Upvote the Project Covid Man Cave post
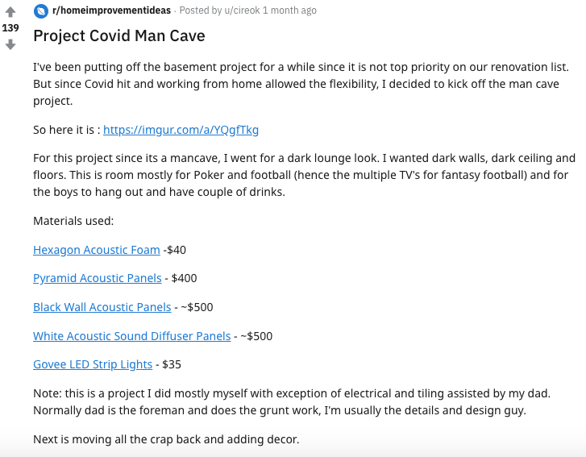Image resolution: width=586 pixels, height=457 pixels. [x=10, y=12]
